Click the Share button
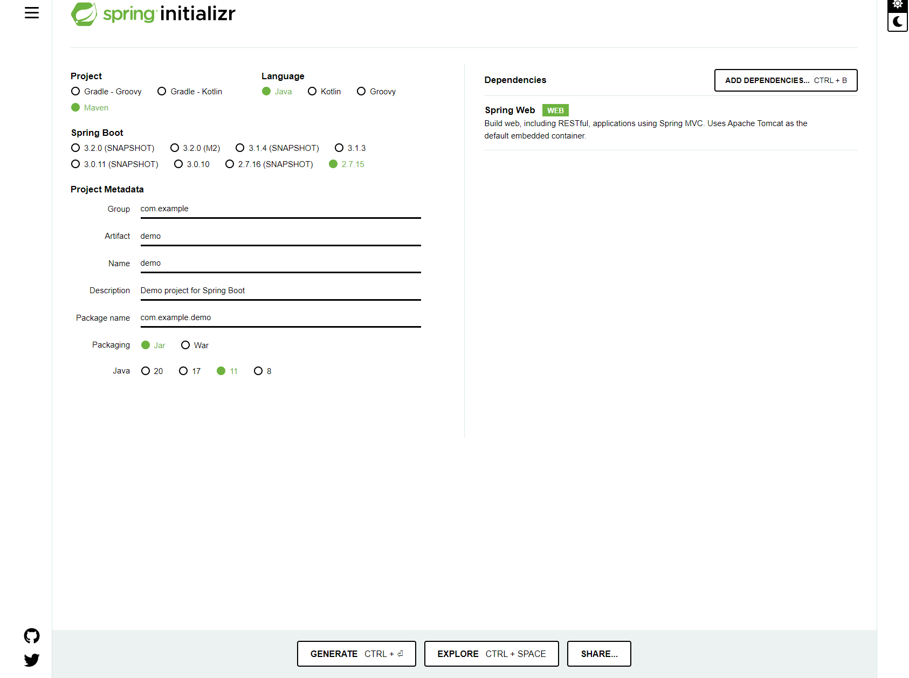 tap(599, 654)
